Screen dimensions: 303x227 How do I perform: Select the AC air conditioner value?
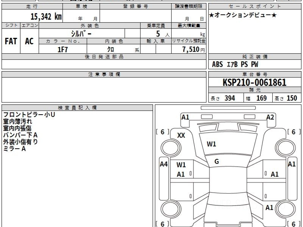[x=29, y=41]
